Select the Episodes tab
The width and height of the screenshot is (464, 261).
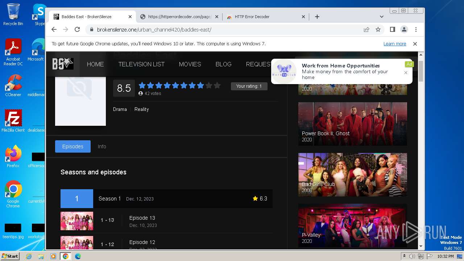pos(73,146)
